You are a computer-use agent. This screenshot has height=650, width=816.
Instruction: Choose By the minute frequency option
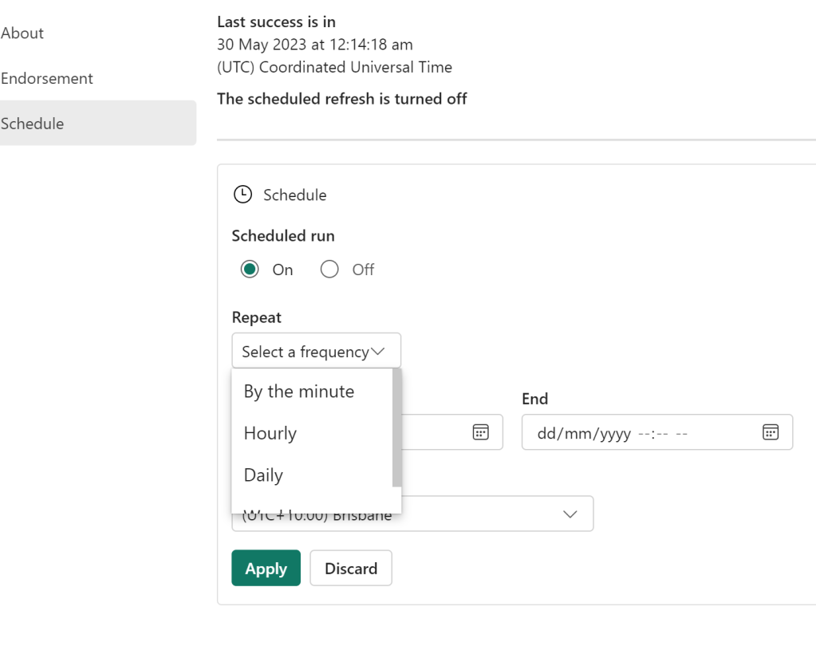pos(299,392)
